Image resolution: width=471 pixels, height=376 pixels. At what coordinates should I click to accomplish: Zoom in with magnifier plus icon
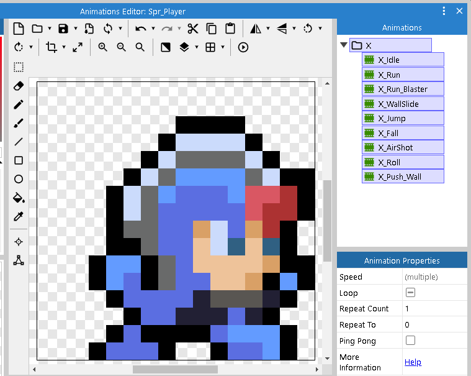(x=103, y=47)
